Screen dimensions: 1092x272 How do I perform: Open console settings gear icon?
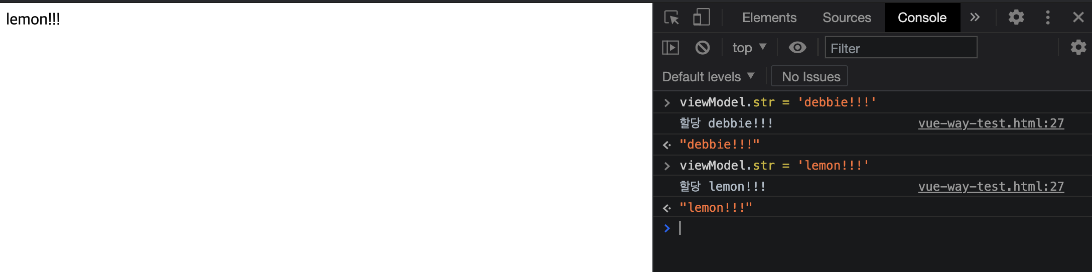(1078, 48)
